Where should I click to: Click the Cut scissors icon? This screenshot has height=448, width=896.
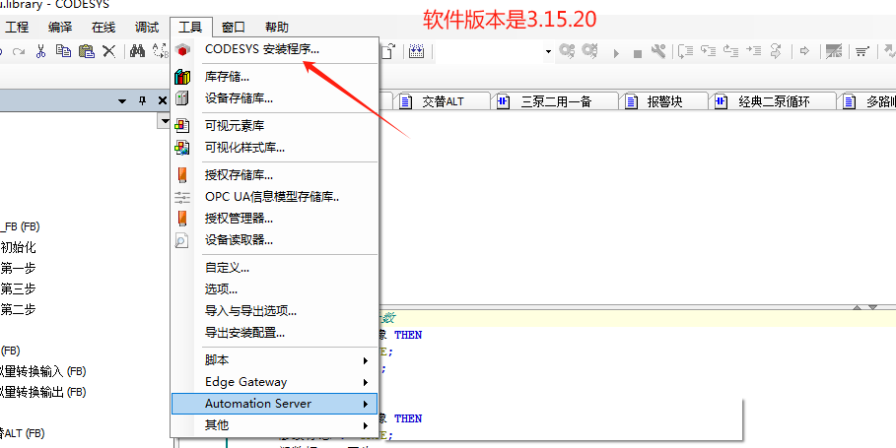(x=40, y=51)
